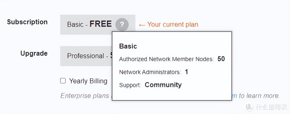290x114 pixels.
Task: Enable the Yearly Billing checkbox
Action: pyautogui.click(x=63, y=81)
